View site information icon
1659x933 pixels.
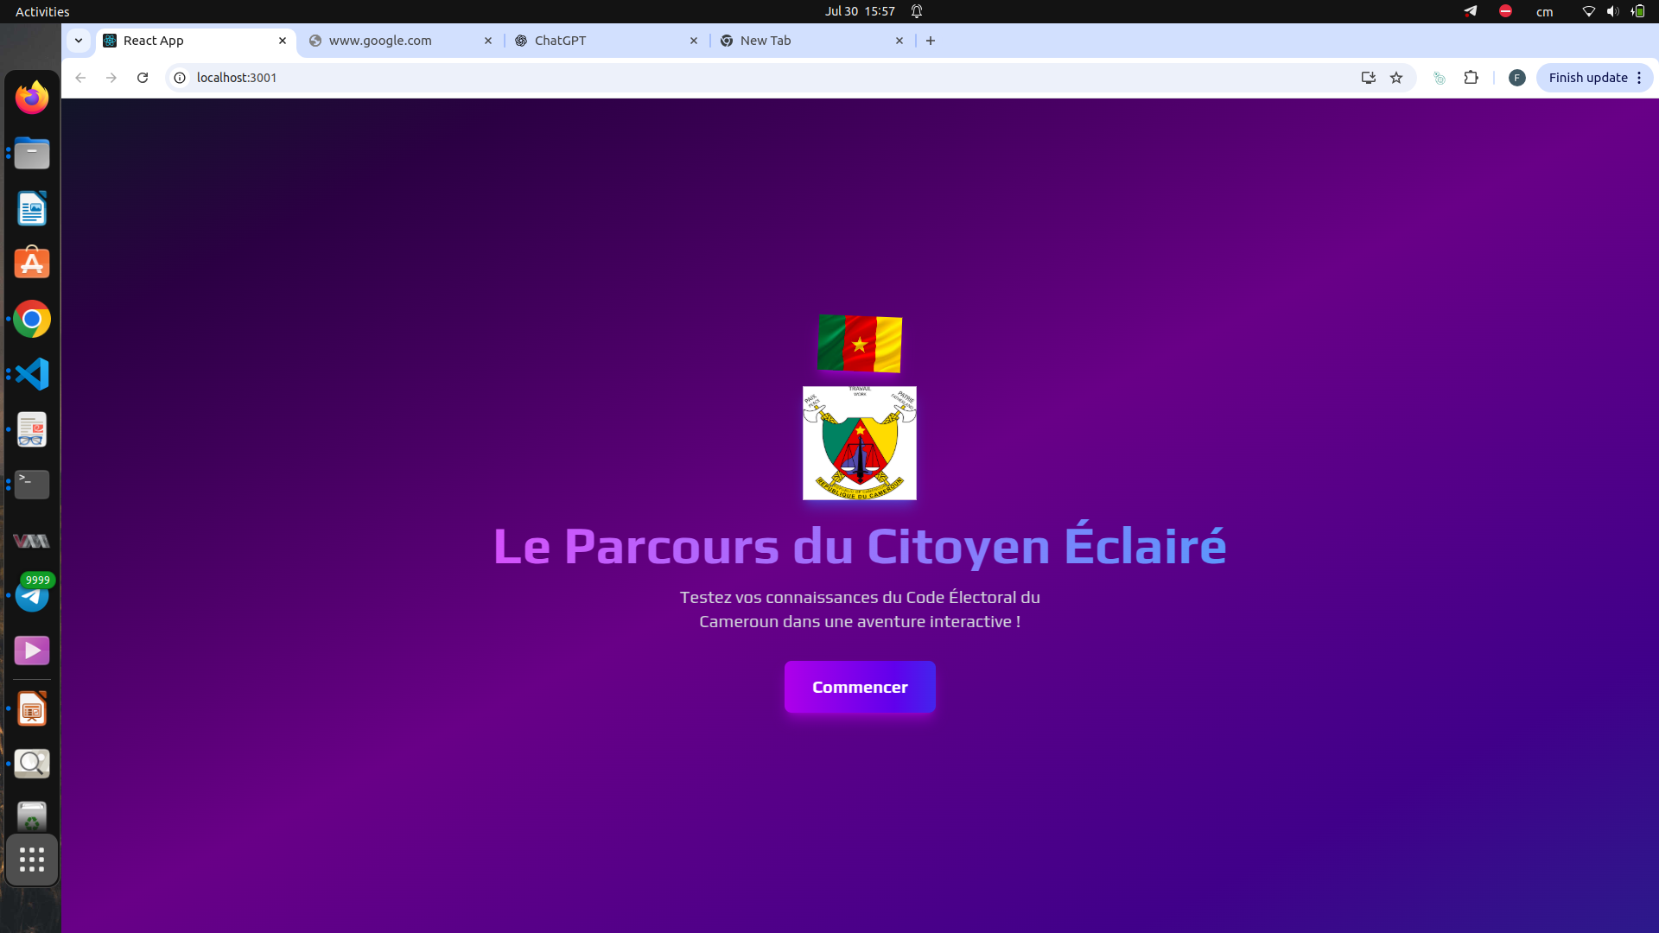[x=180, y=78]
